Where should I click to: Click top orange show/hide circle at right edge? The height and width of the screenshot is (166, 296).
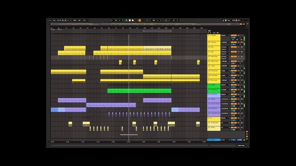(247, 132)
